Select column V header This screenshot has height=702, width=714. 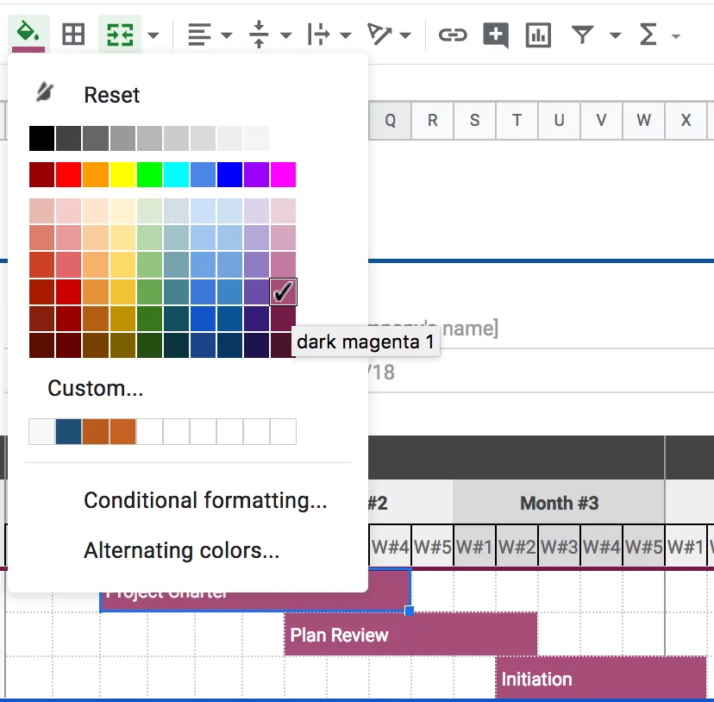point(602,120)
